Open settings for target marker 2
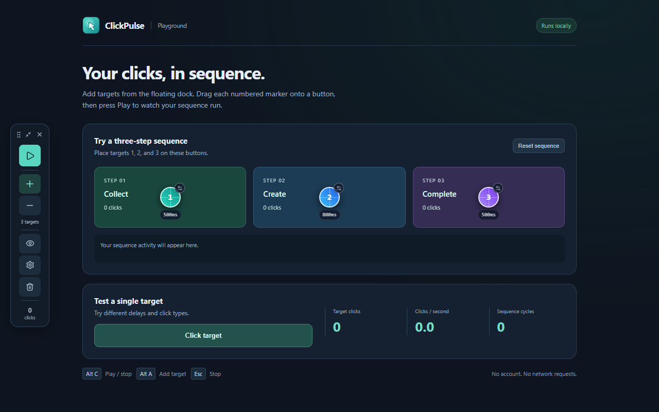 tap(339, 188)
